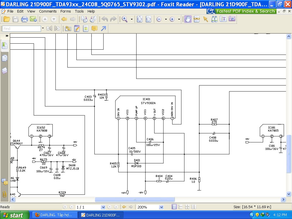Click the undo arrow icon
This screenshot has width=292, height=219.
point(105,19)
